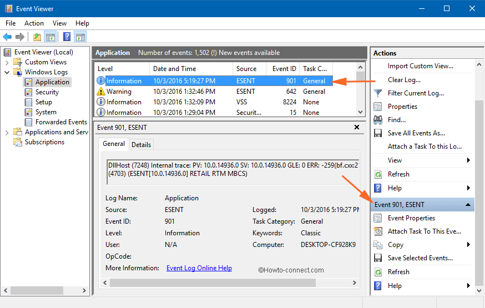
Task: Sort event list by Level column
Action: pos(122,69)
